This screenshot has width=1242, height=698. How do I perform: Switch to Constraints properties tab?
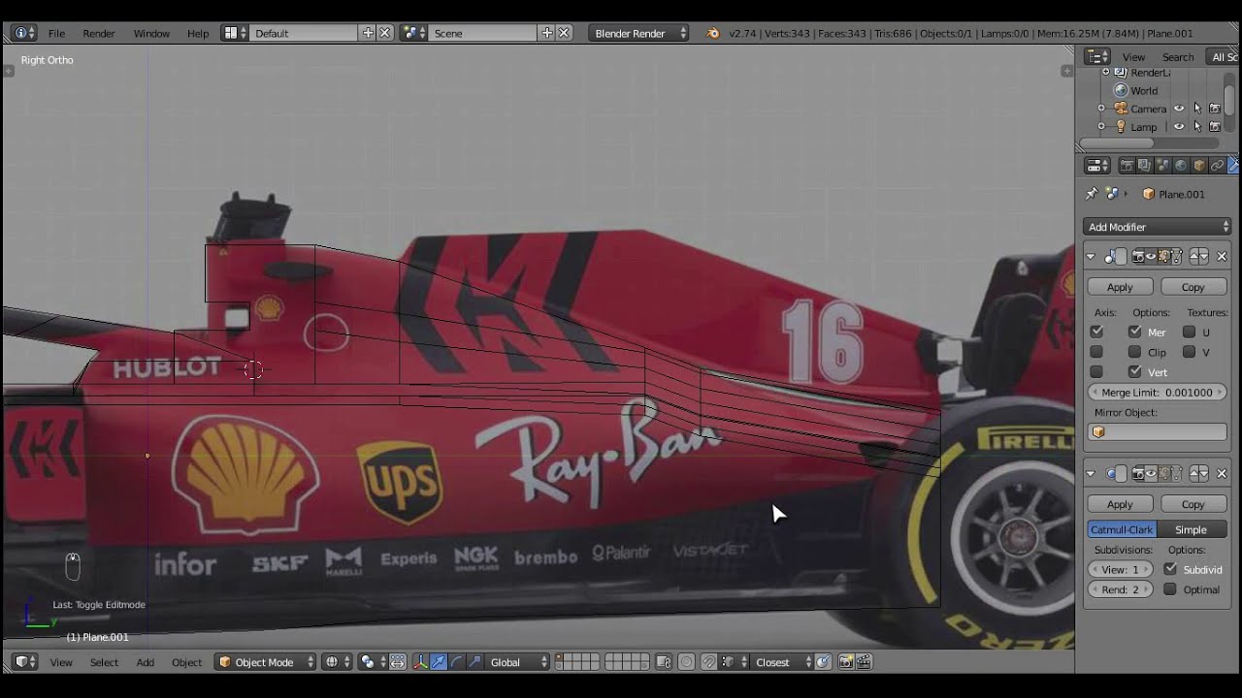(1217, 166)
